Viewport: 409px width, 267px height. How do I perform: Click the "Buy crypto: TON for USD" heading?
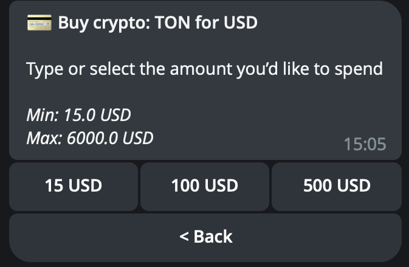tap(158, 24)
